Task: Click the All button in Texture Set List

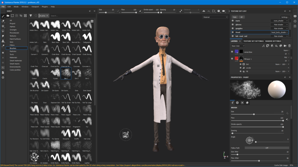Action: [x=242, y=17]
